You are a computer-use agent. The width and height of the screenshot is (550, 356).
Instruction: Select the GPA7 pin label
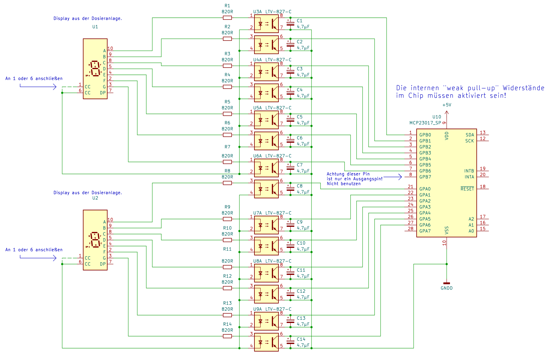(x=425, y=231)
